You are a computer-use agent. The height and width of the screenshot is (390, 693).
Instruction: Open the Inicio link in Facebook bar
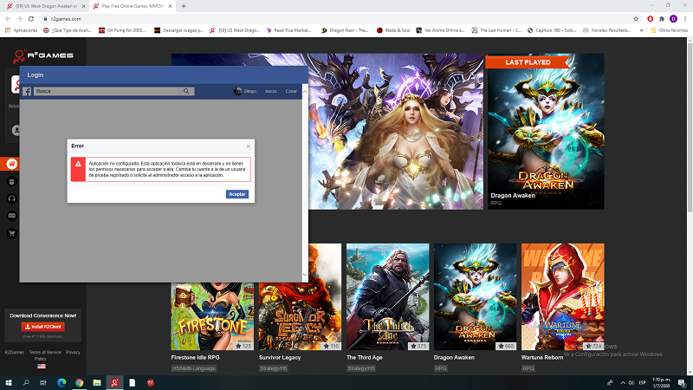click(x=271, y=91)
